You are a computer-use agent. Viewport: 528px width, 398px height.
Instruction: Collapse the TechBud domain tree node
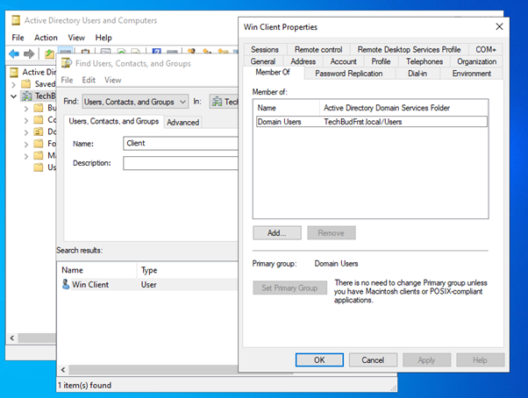[14, 96]
